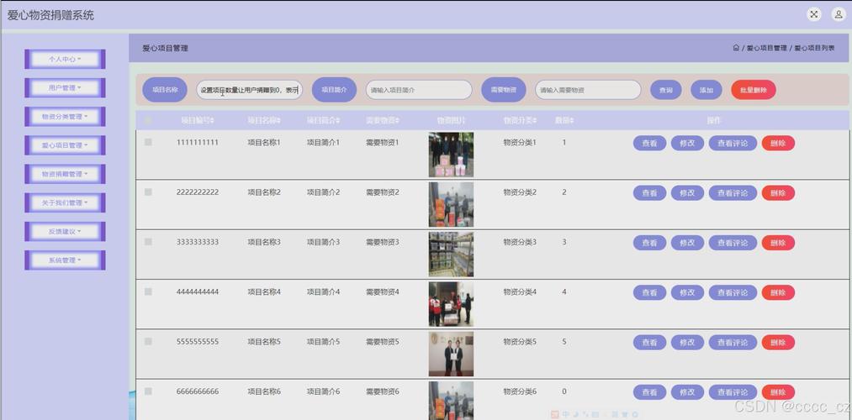Check the row checkbox for 2222222222

point(148,192)
